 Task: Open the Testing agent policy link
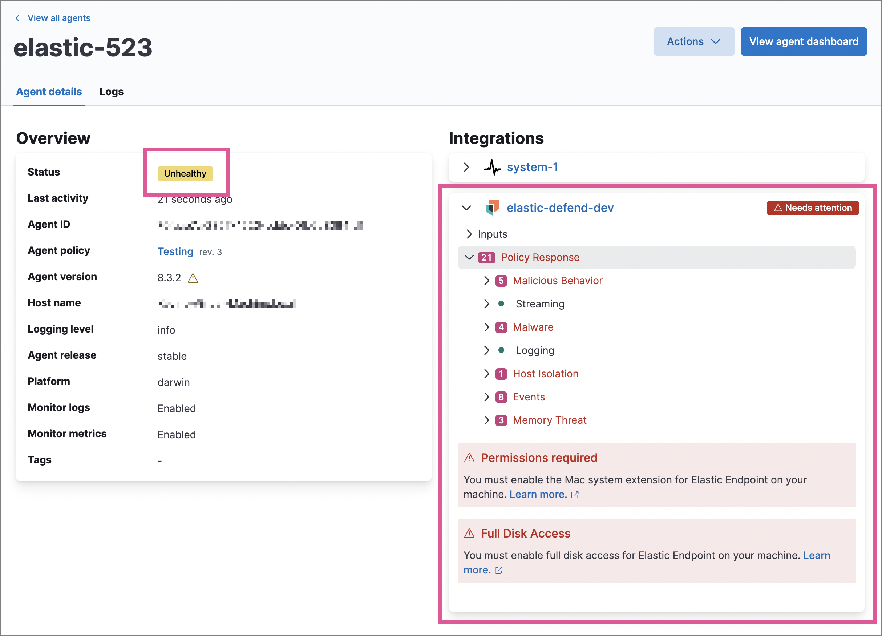pyautogui.click(x=175, y=251)
